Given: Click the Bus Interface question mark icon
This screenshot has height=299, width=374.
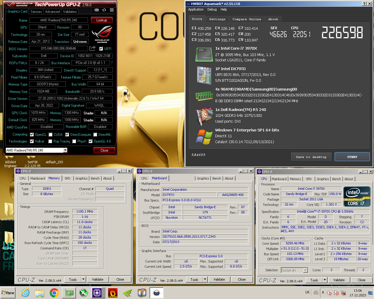Looking at the screenshot, I should click(112, 63).
